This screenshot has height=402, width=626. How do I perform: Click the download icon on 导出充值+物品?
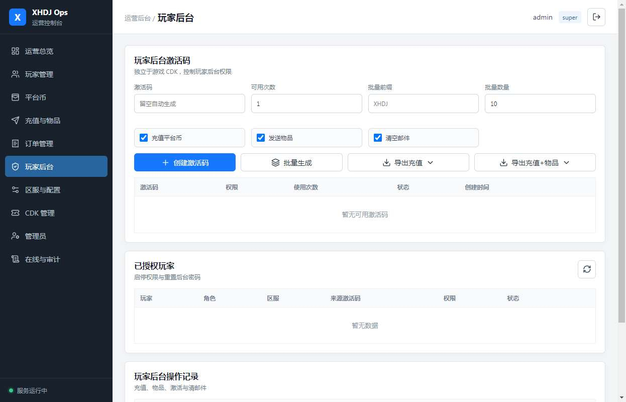click(503, 163)
